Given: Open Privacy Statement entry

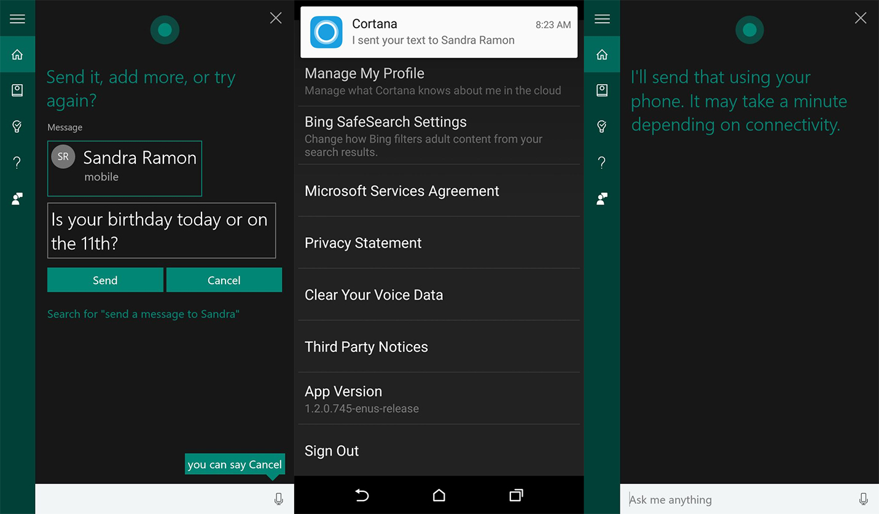Looking at the screenshot, I should click(439, 243).
